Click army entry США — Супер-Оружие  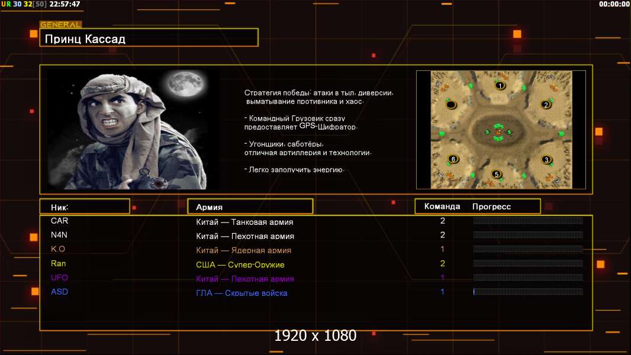pos(240,264)
